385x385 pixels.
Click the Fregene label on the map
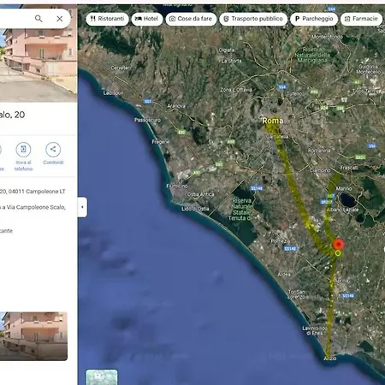tap(161, 142)
